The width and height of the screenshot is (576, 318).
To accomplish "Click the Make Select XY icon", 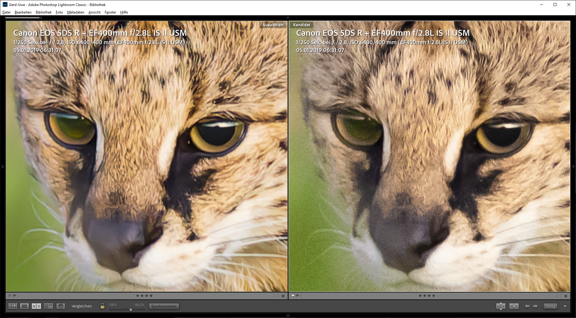I will [x=514, y=306].
